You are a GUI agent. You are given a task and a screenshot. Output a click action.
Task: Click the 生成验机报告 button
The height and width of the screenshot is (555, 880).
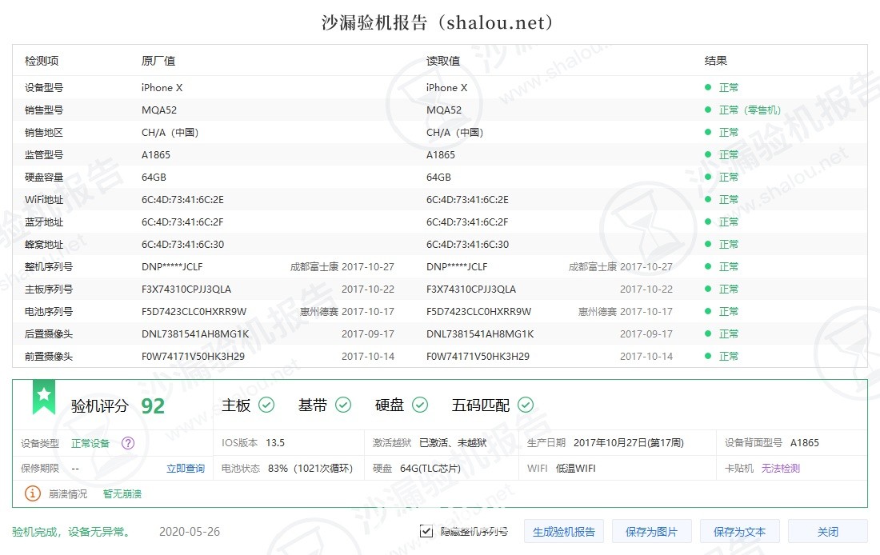(564, 532)
